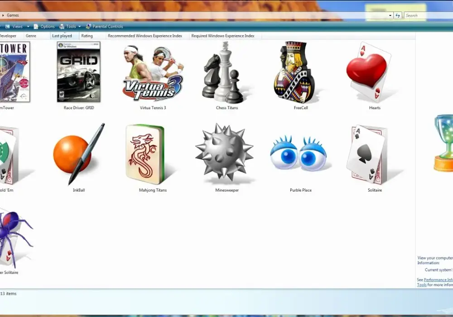The height and width of the screenshot is (317, 453).
Task: Open the Race Driver: GRID game icon
Action: click(78, 72)
